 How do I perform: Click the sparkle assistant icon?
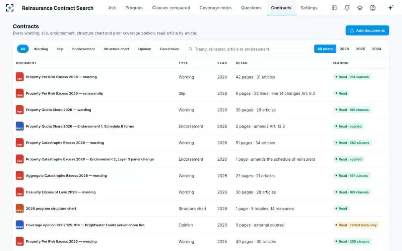[x=391, y=8]
